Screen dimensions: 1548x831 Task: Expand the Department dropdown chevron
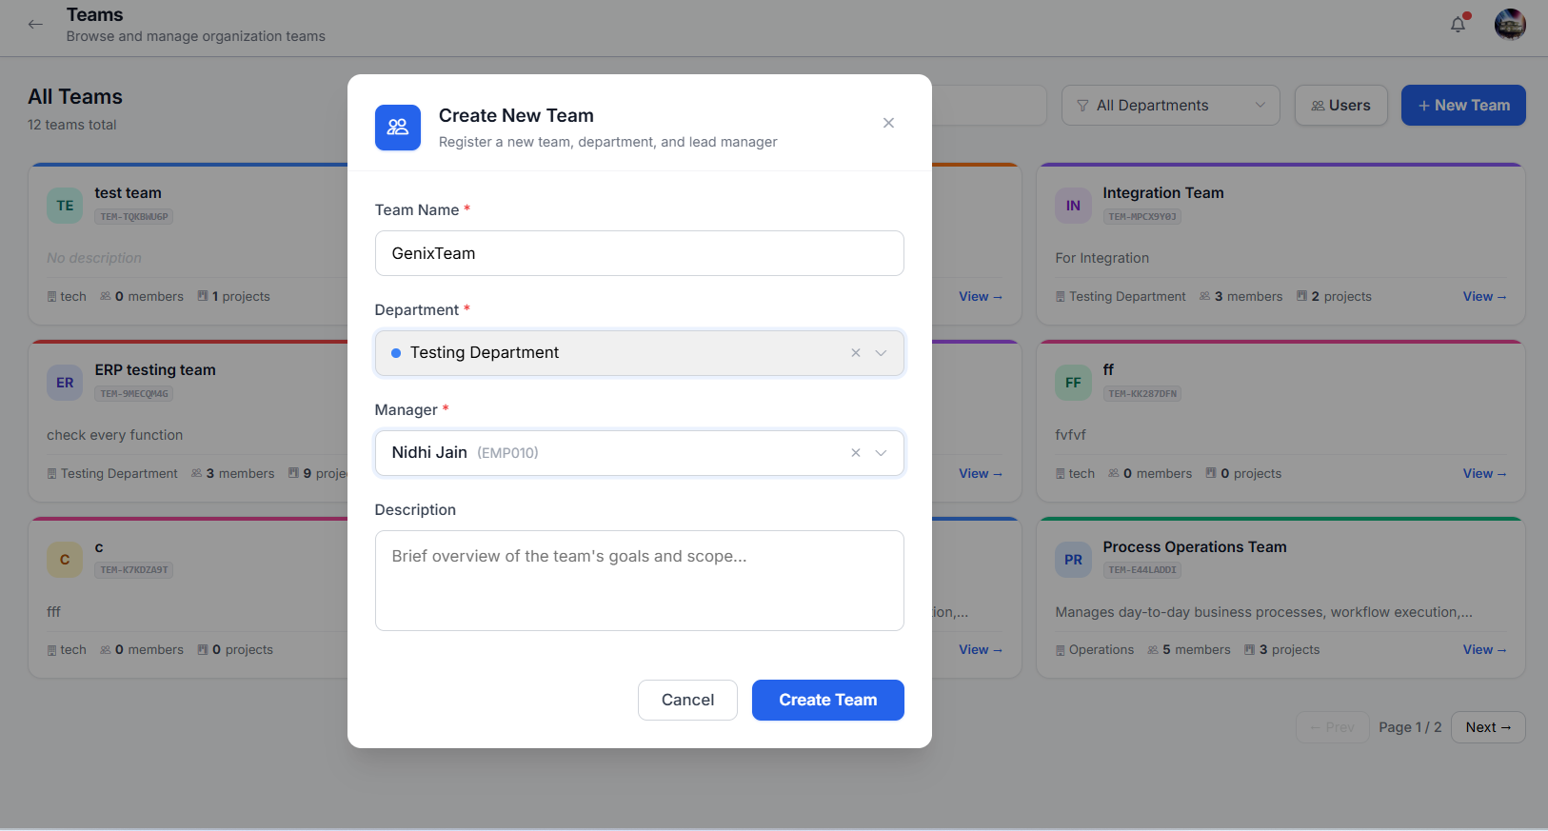click(x=882, y=353)
